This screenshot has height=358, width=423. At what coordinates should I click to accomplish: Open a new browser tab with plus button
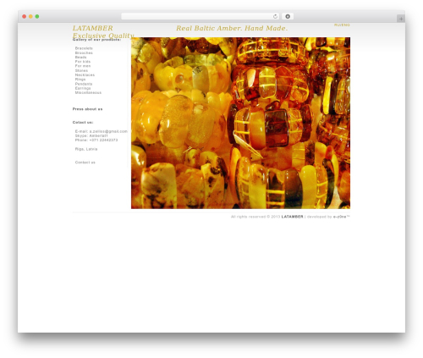[x=401, y=19]
